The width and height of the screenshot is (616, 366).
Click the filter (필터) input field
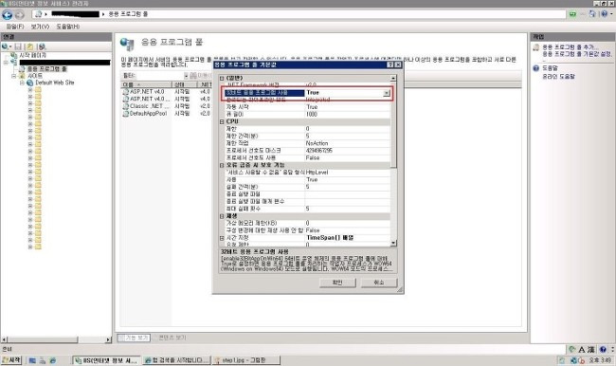tap(161, 75)
